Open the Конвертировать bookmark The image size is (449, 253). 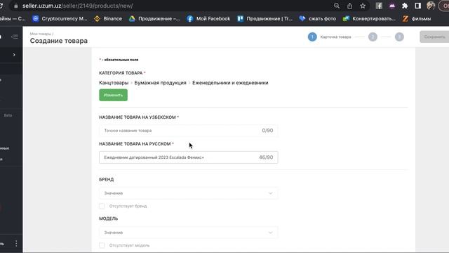point(369,19)
